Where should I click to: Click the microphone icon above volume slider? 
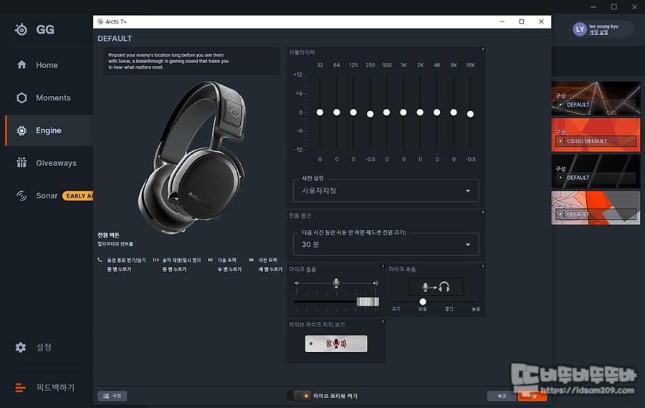tap(336, 283)
